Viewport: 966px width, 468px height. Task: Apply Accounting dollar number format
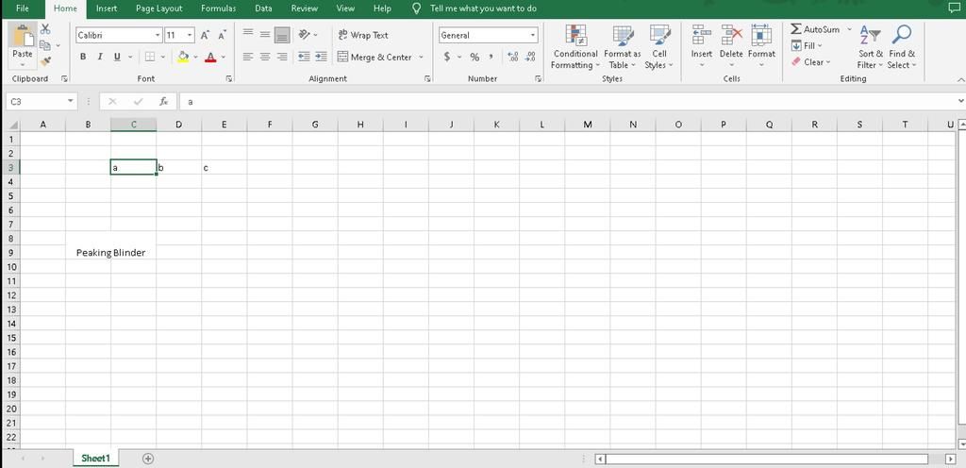[x=446, y=57]
